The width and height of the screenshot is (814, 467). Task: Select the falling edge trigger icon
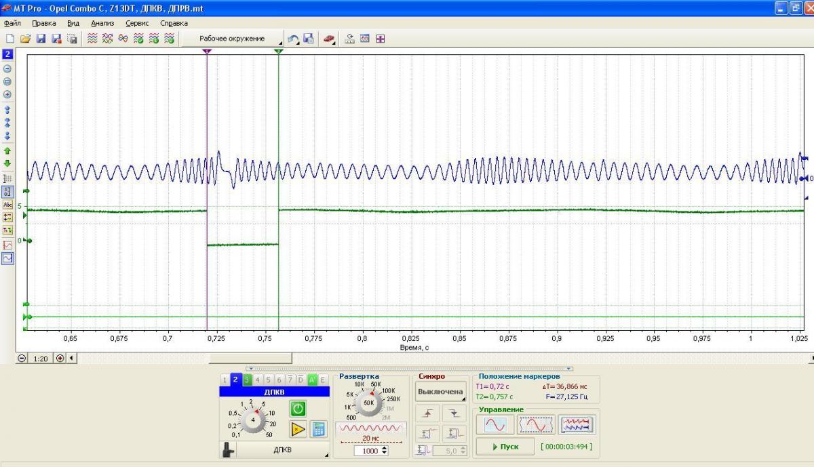[x=454, y=413]
